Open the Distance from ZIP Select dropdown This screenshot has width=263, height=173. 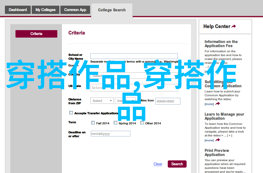pyautogui.click(x=102, y=101)
